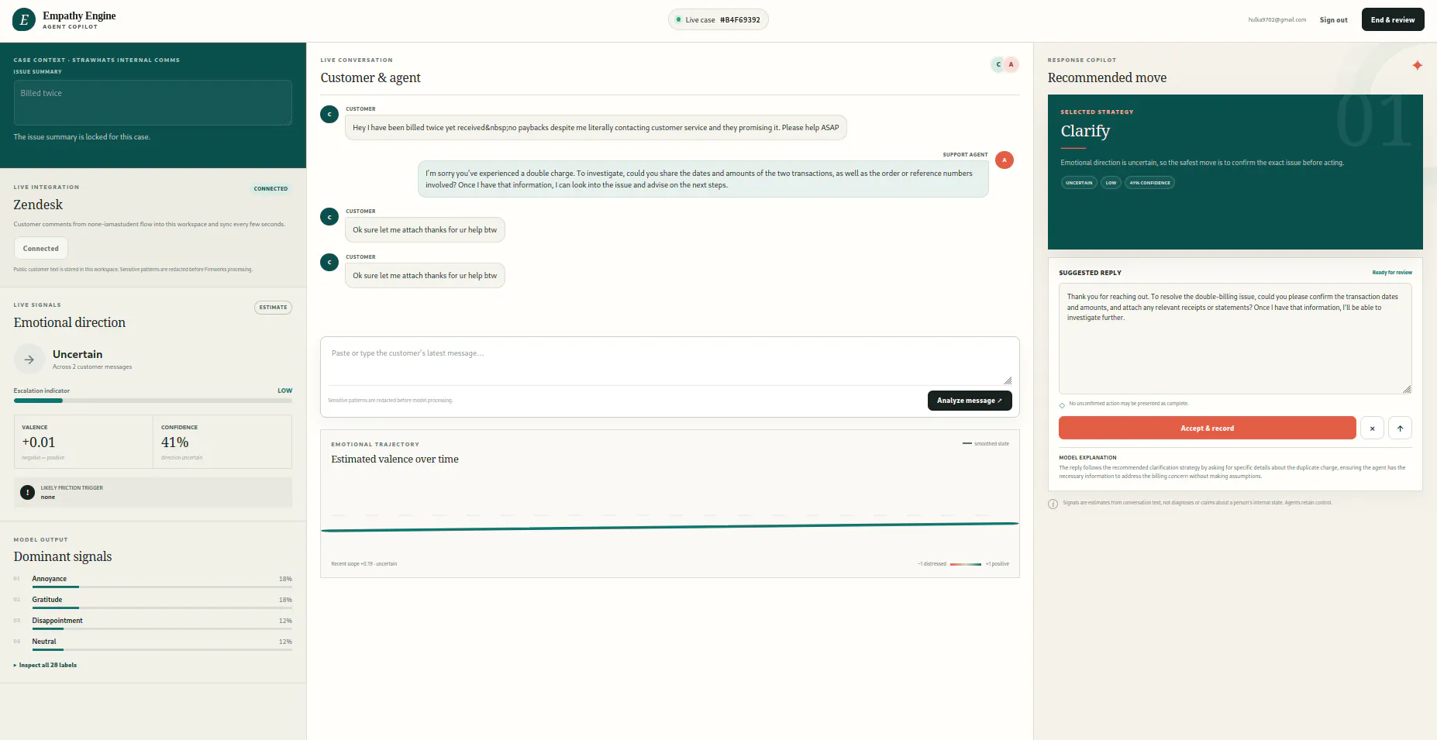The image size is (1437, 740).
Task: Click the C participant badge in conversation header
Action: pos(998,64)
